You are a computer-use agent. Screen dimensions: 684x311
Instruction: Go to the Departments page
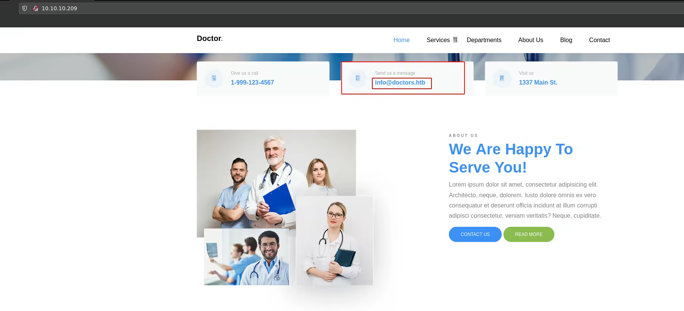[483, 40]
